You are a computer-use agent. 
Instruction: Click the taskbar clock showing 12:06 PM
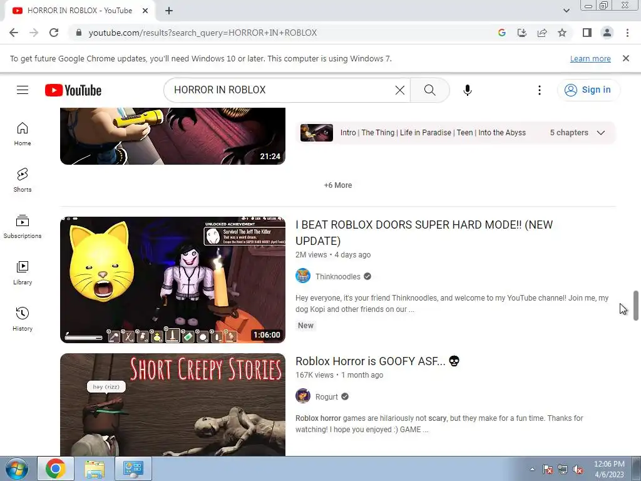[609, 469]
